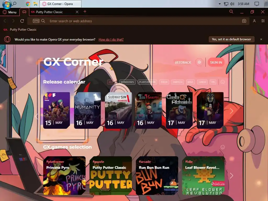Open Easy Setup sliders icon

263,21
